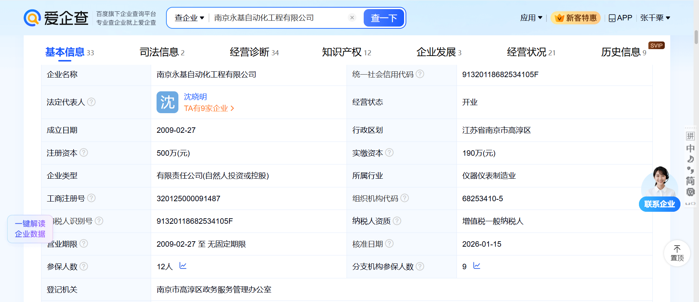Expand the 查企业 search type dropdown
Image resolution: width=699 pixels, height=302 pixels.
pos(189,18)
